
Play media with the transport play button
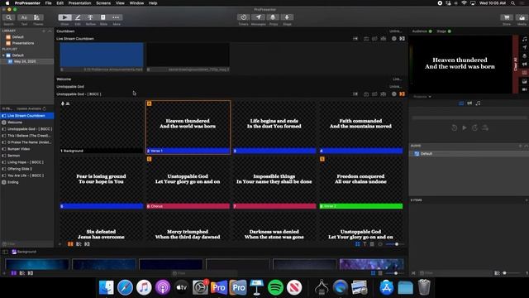pos(465,127)
